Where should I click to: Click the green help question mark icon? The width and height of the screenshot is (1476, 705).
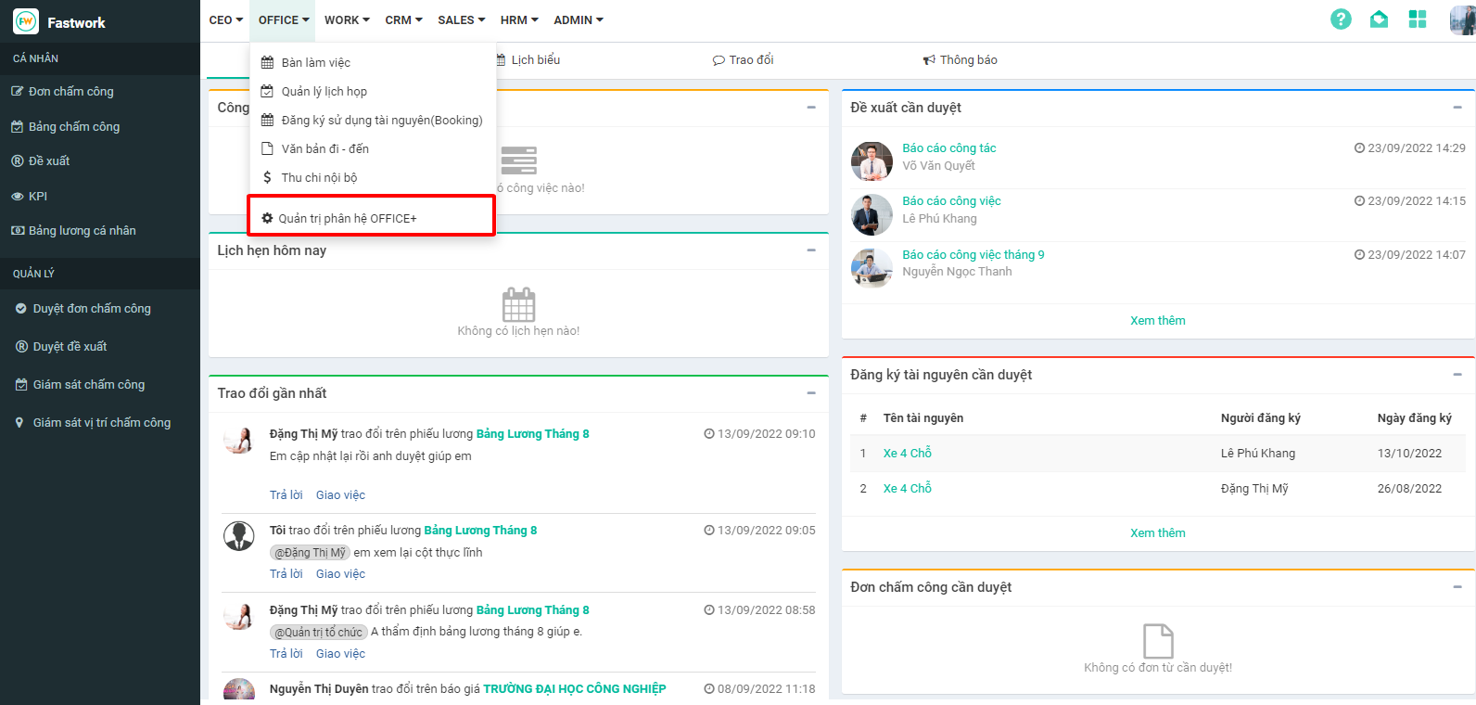(x=1341, y=19)
